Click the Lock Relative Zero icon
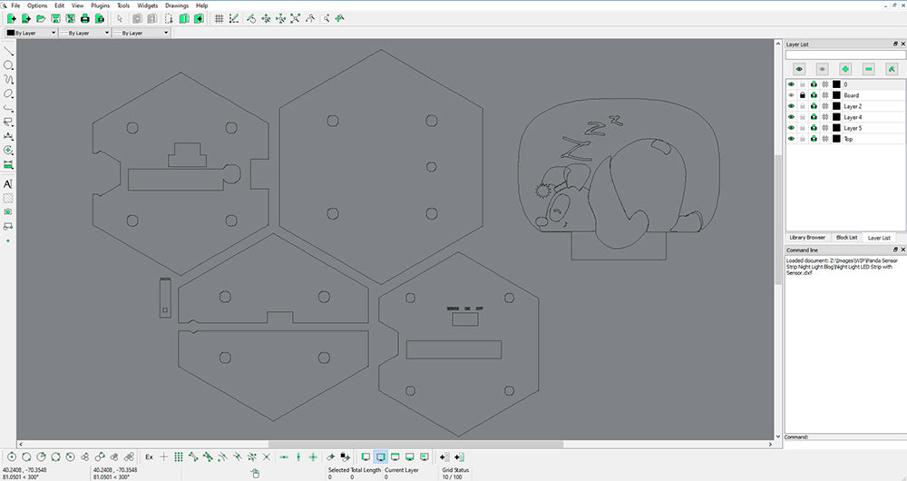Image resolution: width=907 pixels, height=481 pixels. click(x=346, y=456)
